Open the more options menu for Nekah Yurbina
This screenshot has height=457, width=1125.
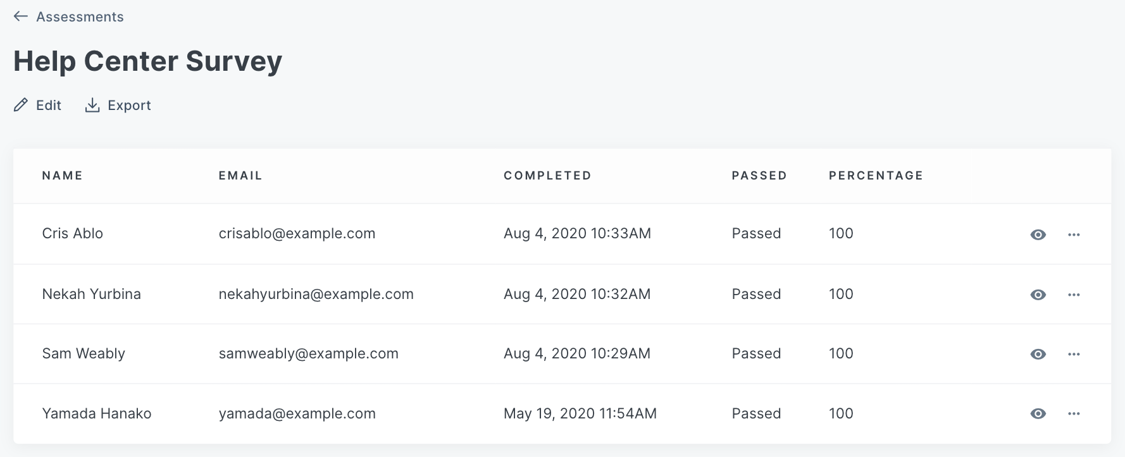point(1074,295)
